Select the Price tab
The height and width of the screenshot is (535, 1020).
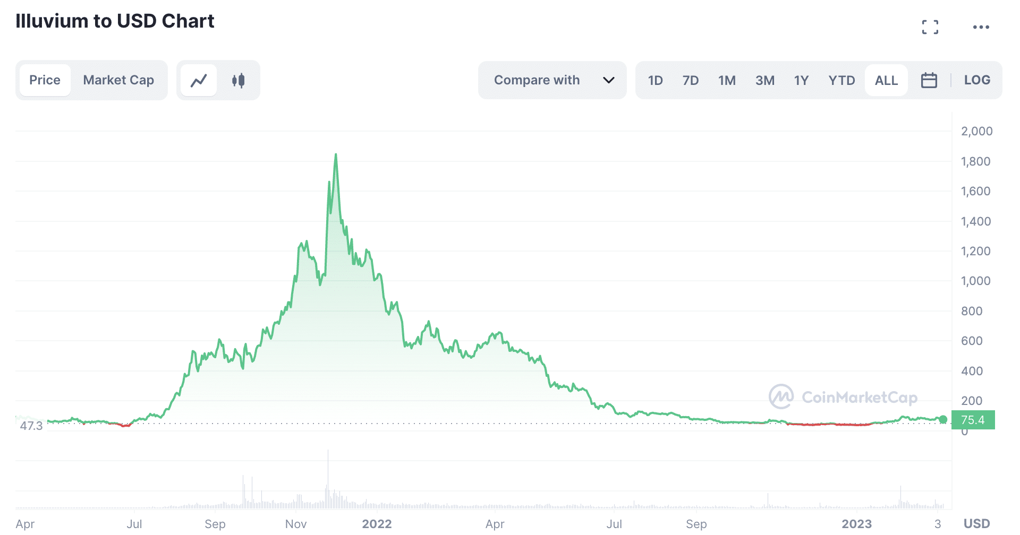[45, 80]
